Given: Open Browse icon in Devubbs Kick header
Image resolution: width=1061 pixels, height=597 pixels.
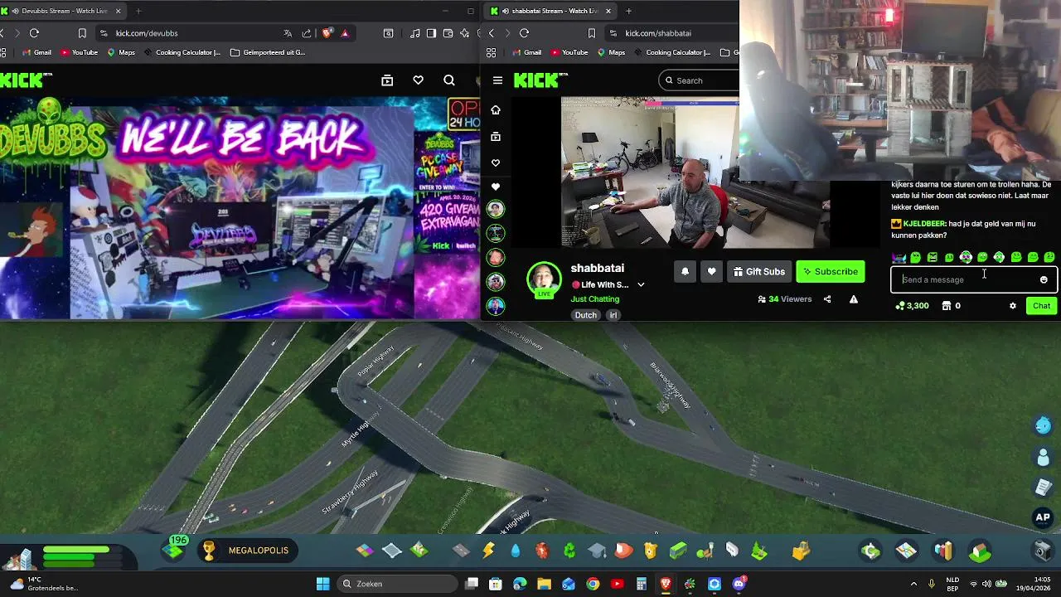Looking at the screenshot, I should 387,80.
